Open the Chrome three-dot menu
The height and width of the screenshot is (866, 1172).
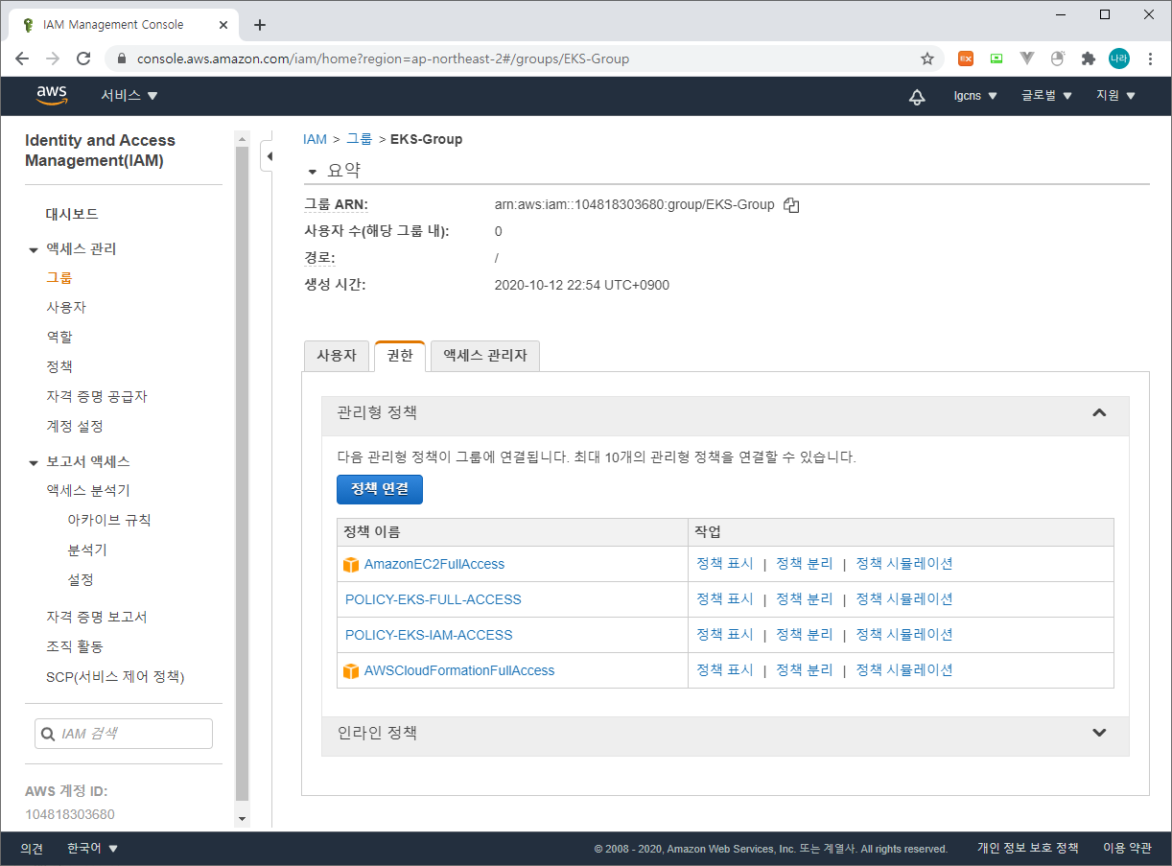pyautogui.click(x=1150, y=59)
